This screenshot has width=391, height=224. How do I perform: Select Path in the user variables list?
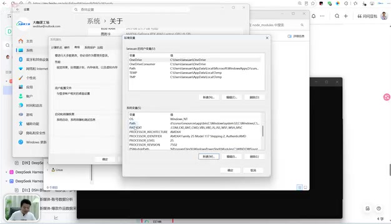tap(194, 68)
